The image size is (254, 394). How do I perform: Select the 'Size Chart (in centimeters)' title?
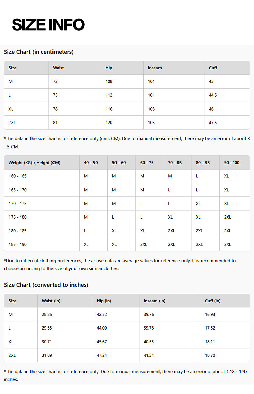point(39,52)
